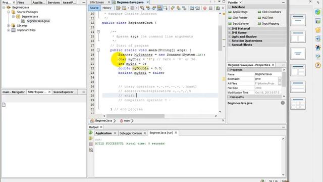
Task: Click the Stop button in Output sidebar
Action: click(x=91, y=144)
